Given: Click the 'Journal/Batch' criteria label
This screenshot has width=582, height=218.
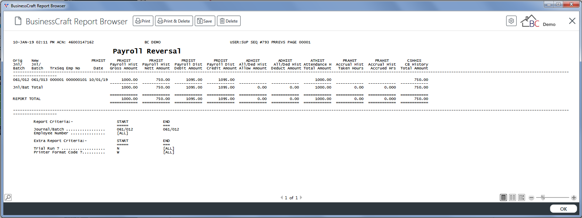Looking at the screenshot, I should click(49, 129).
